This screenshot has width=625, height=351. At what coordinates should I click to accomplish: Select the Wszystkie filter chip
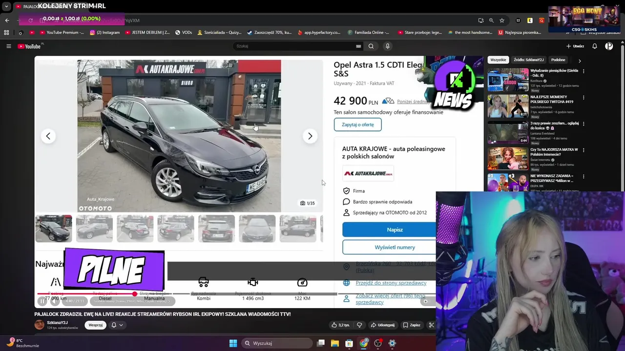point(498,60)
